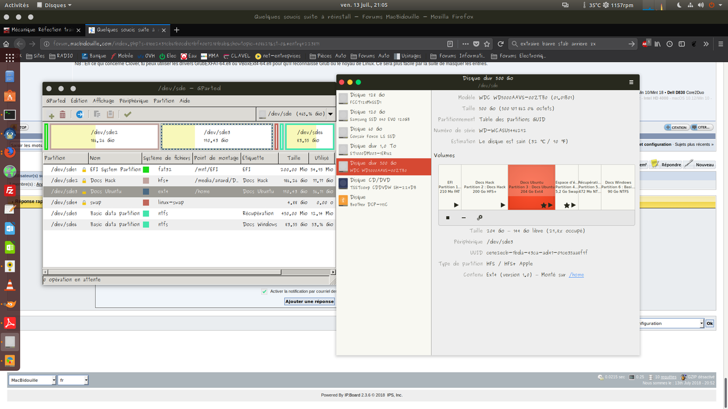
Task: Open Disques hamburger menu in title bar
Action: 631,82
